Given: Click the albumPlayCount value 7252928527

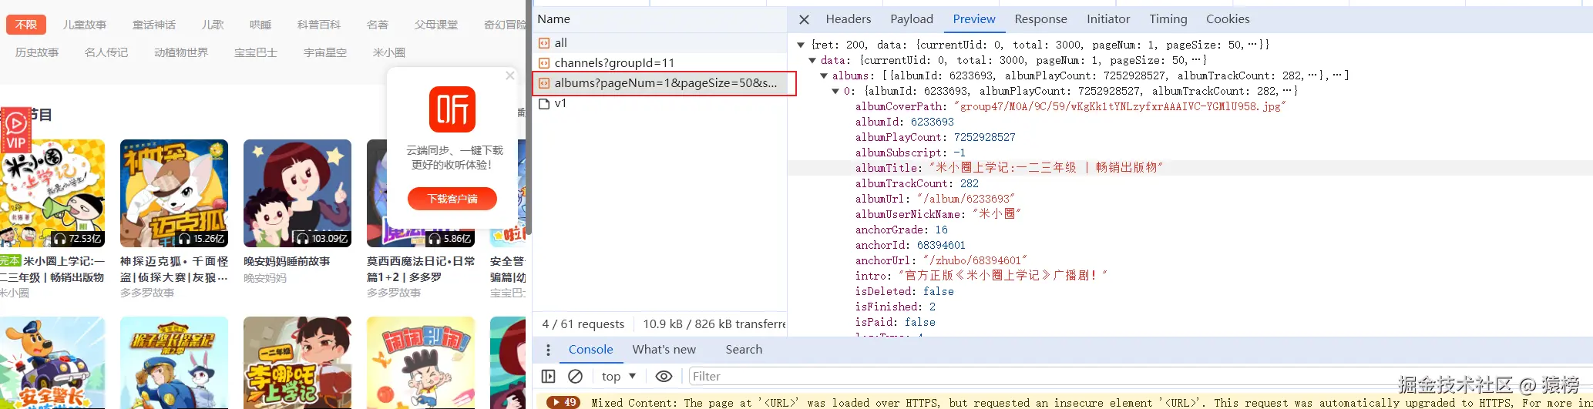Looking at the screenshot, I should (x=985, y=137).
